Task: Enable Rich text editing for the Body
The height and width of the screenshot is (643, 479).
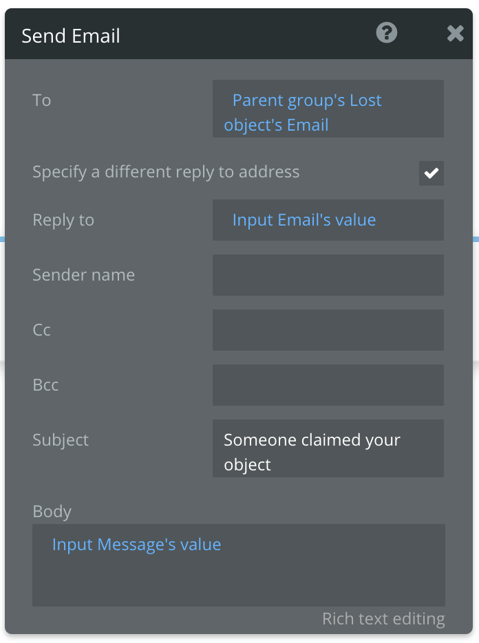Action: point(383,618)
